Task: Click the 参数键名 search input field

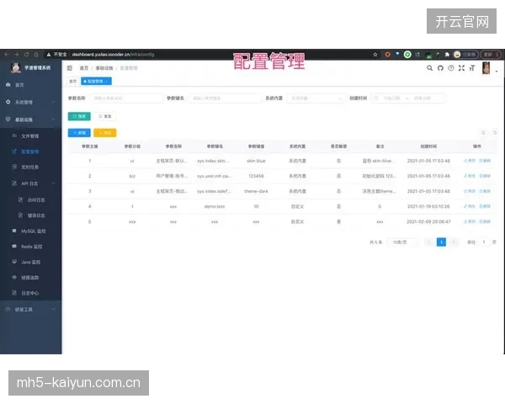Action: click(225, 98)
